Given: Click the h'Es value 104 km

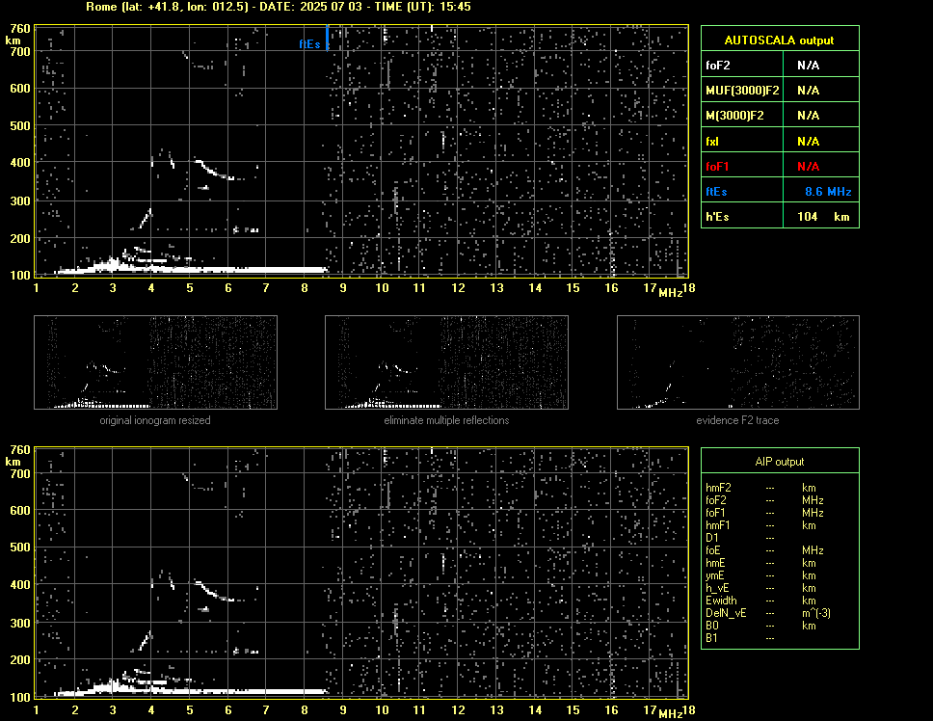Looking at the screenshot, I should (823, 217).
